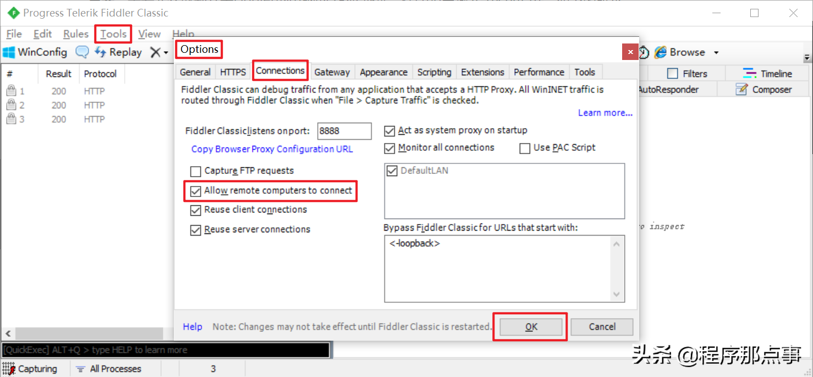This screenshot has height=377, width=813.
Task: Click the Remove X toolbar icon
Action: coord(156,52)
